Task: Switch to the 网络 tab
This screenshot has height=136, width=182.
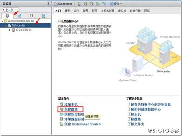Action: (x=147, y=11)
